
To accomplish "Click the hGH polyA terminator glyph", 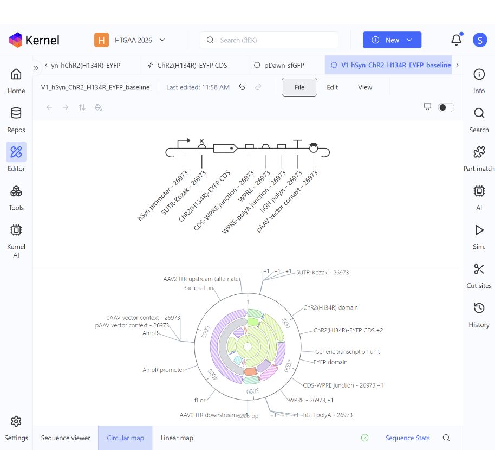I will click(x=297, y=144).
